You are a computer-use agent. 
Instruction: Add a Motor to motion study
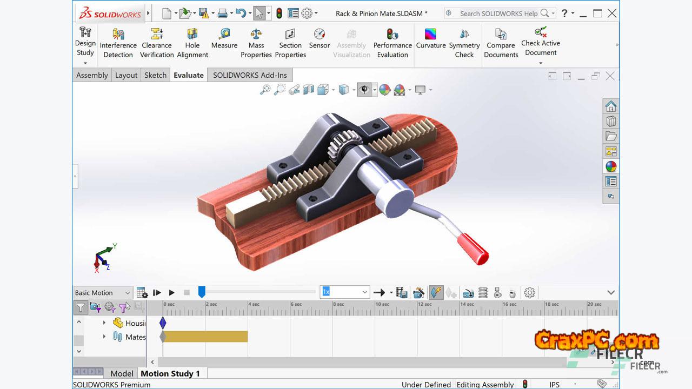click(x=468, y=293)
